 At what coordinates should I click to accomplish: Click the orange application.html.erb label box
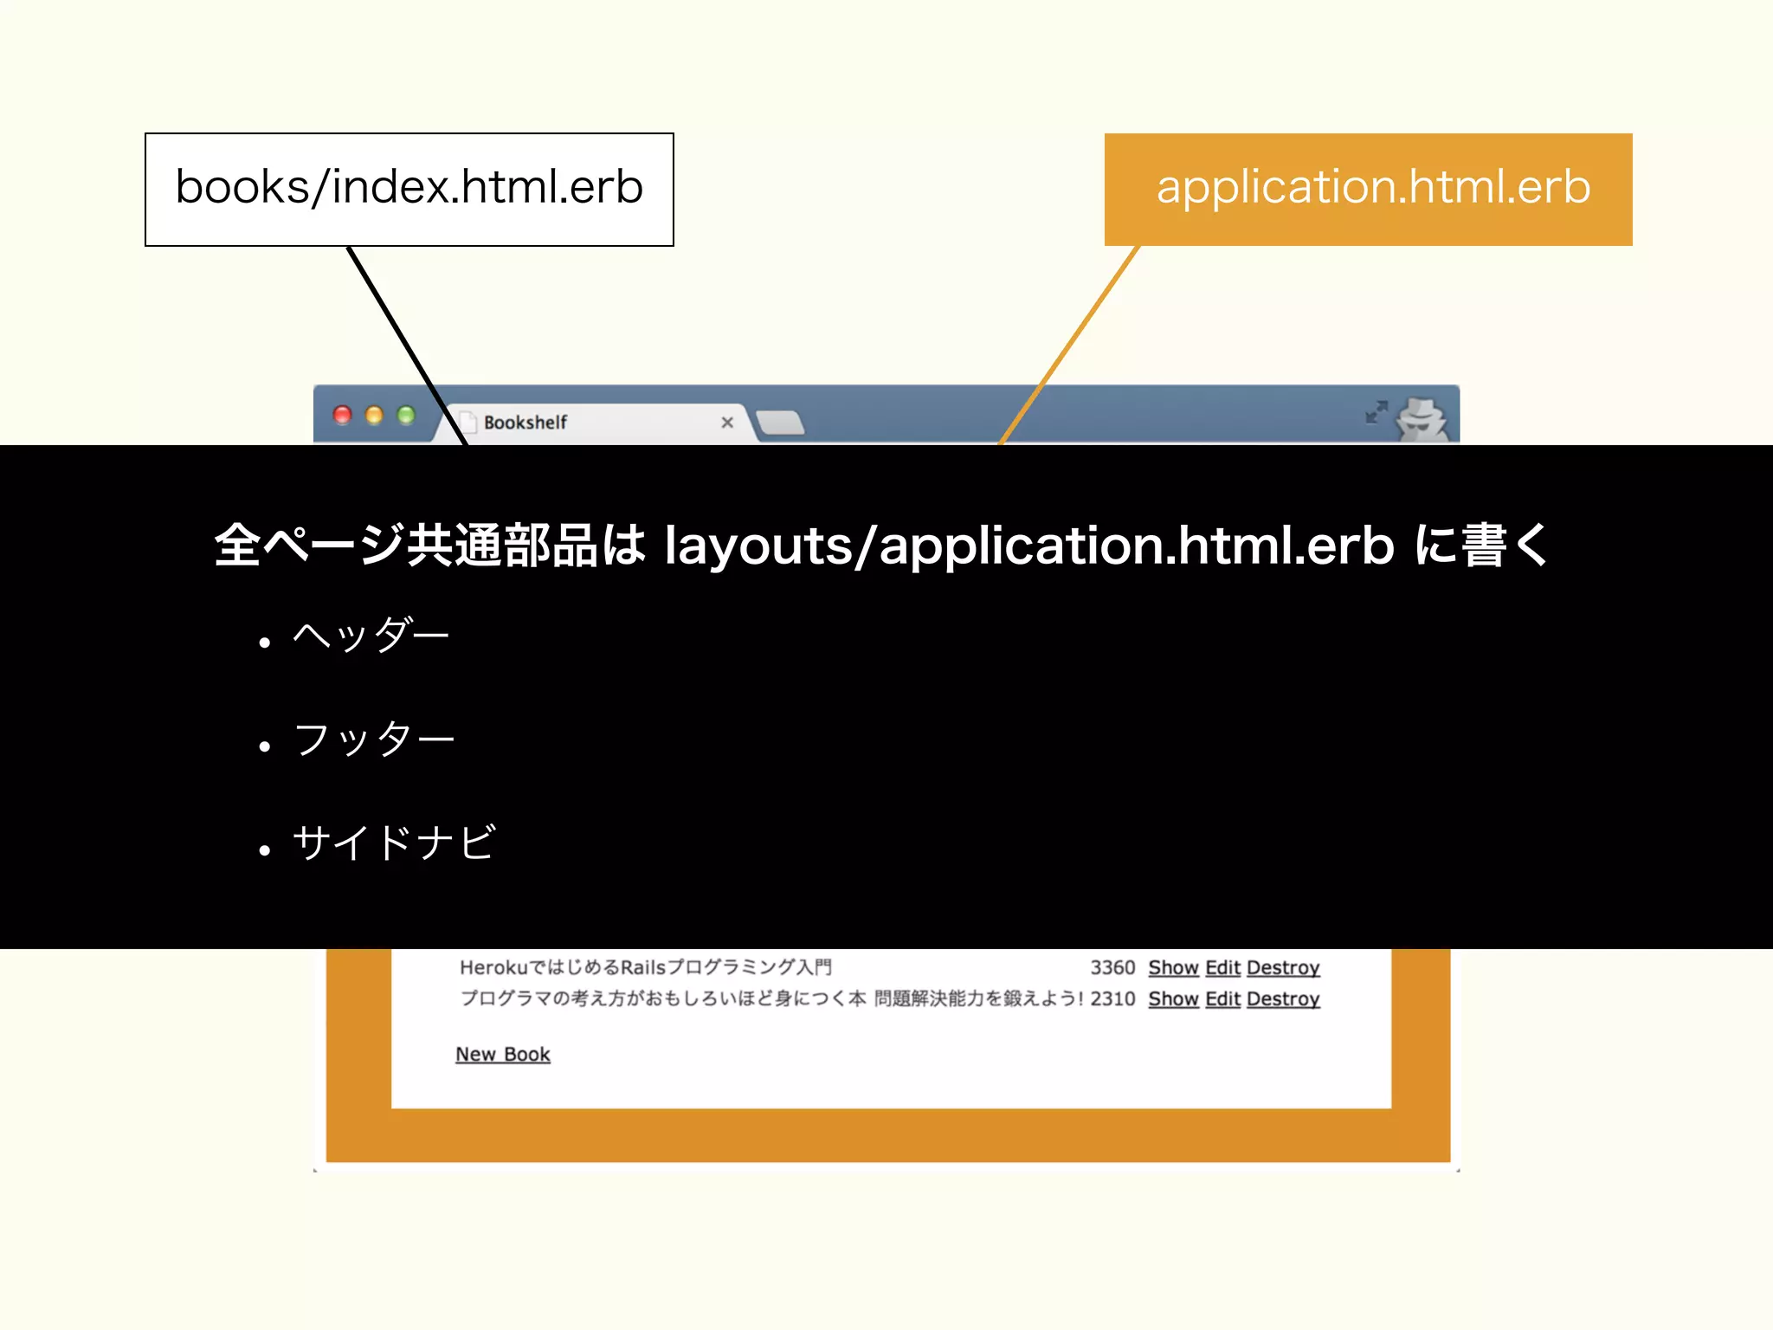pos(1369,190)
